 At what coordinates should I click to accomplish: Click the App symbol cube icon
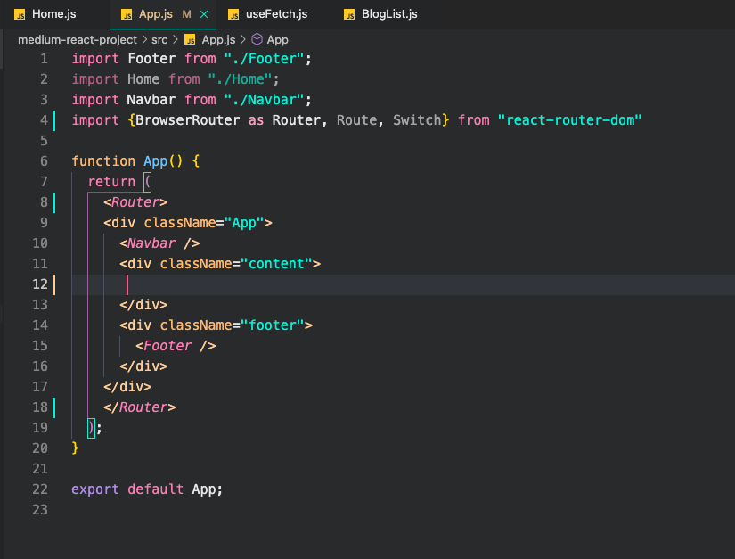click(257, 39)
